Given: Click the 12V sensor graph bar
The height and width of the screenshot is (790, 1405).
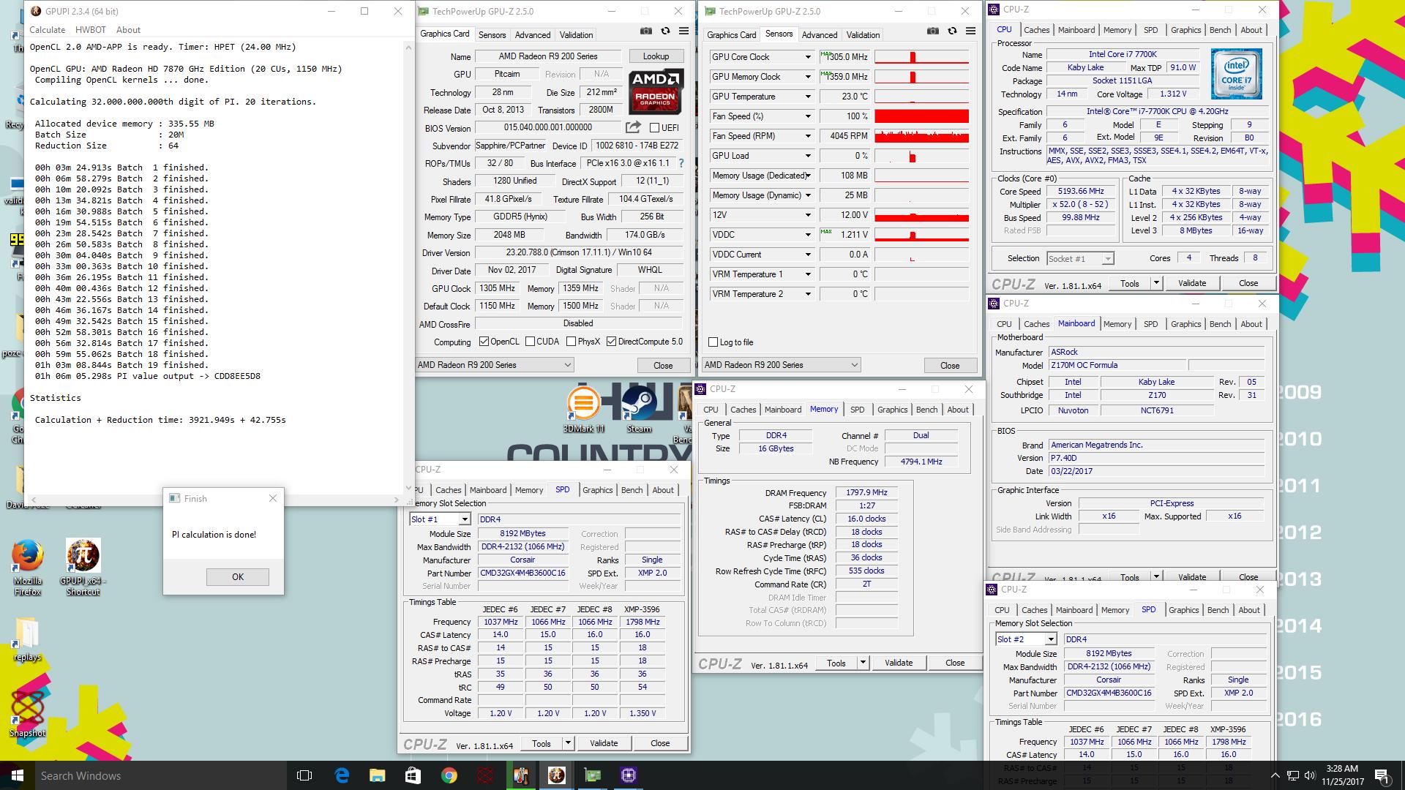Looking at the screenshot, I should (922, 215).
